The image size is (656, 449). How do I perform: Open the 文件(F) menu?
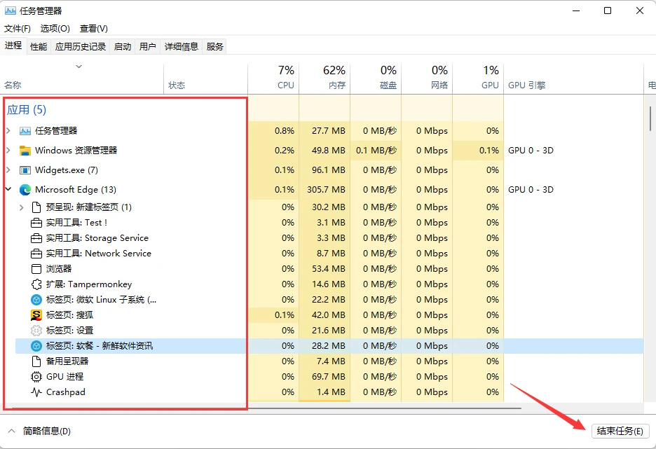pyautogui.click(x=18, y=29)
